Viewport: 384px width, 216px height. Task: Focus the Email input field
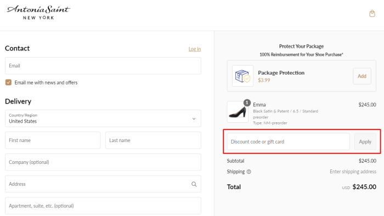pos(103,66)
